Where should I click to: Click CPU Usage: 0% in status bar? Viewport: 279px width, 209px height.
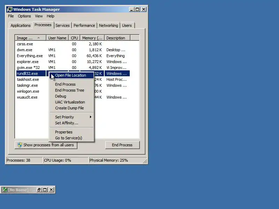(66, 160)
